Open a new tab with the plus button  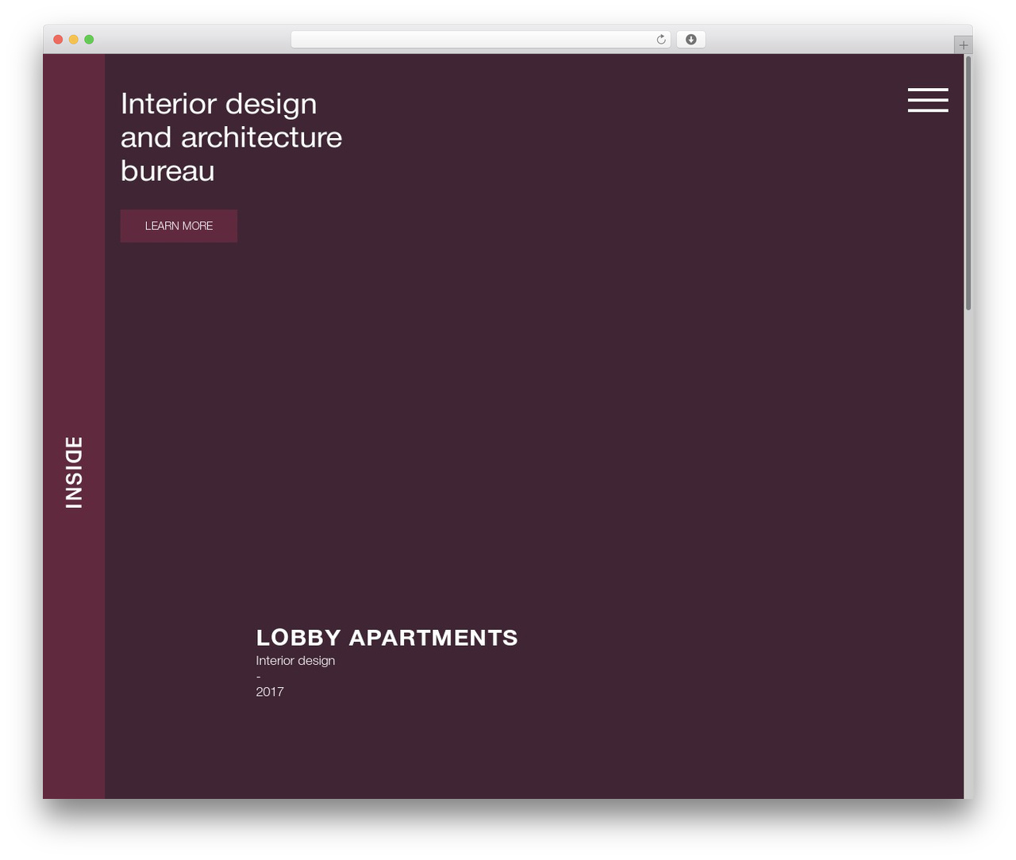(x=963, y=45)
